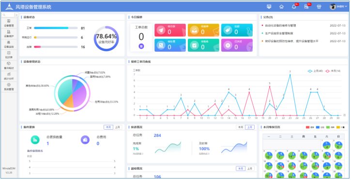Click the 带病运行 status progress bar
The height and width of the screenshot is (180, 351).
(56, 38)
